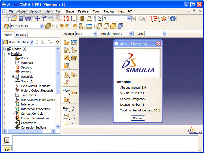The width and height of the screenshot is (204, 153).
Task: Click the Replace All display group icon
Action: (75, 26)
